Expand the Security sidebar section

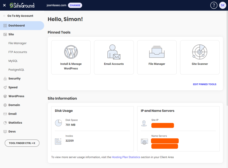[x=14, y=78]
